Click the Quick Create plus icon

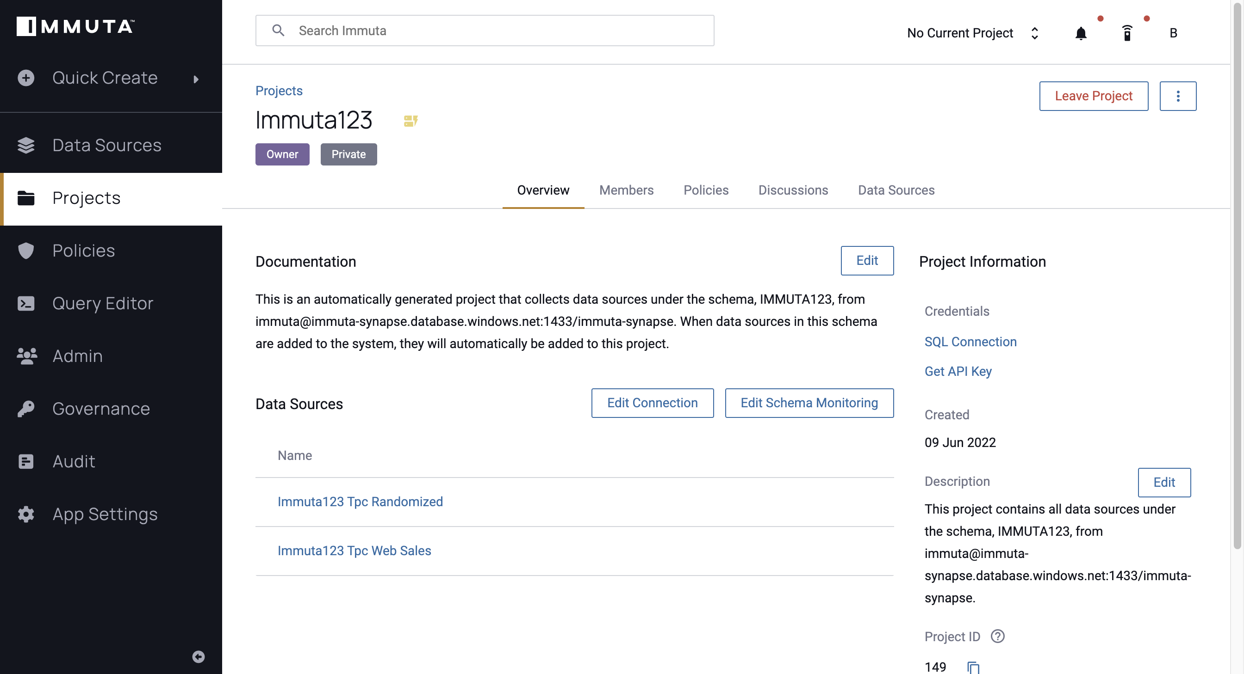tap(26, 78)
